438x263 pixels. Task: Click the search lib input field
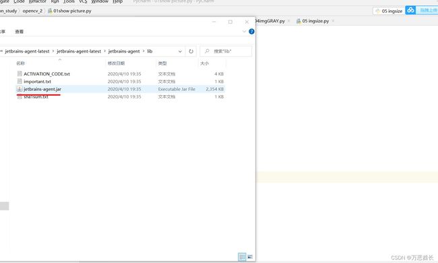point(226,51)
